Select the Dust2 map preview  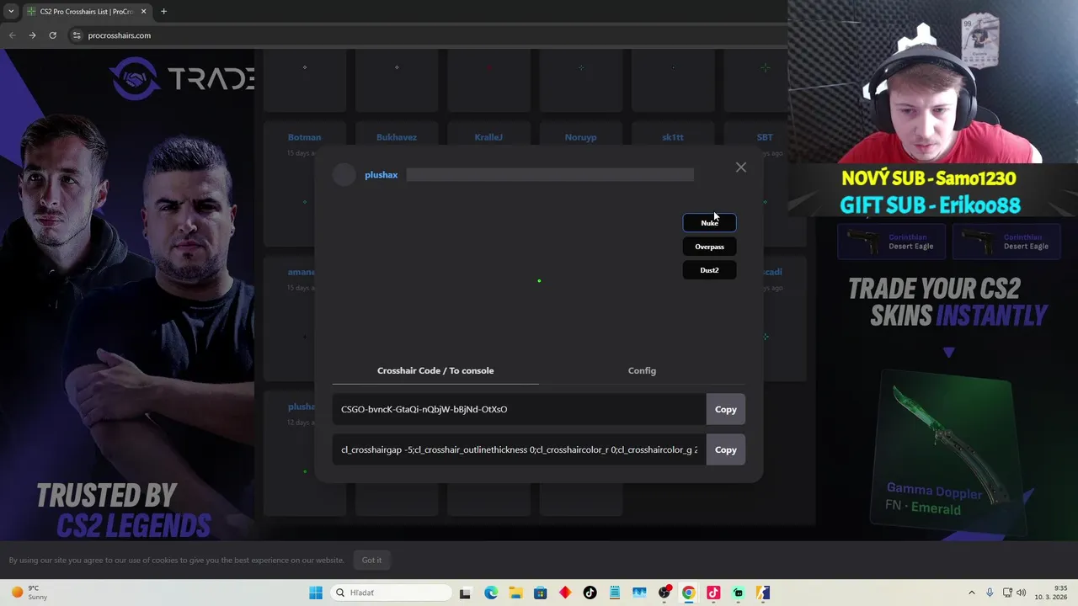coord(709,270)
